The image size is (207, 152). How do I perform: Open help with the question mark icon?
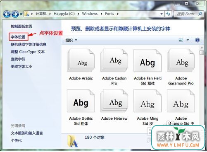pyautogui.click(x=197, y=40)
